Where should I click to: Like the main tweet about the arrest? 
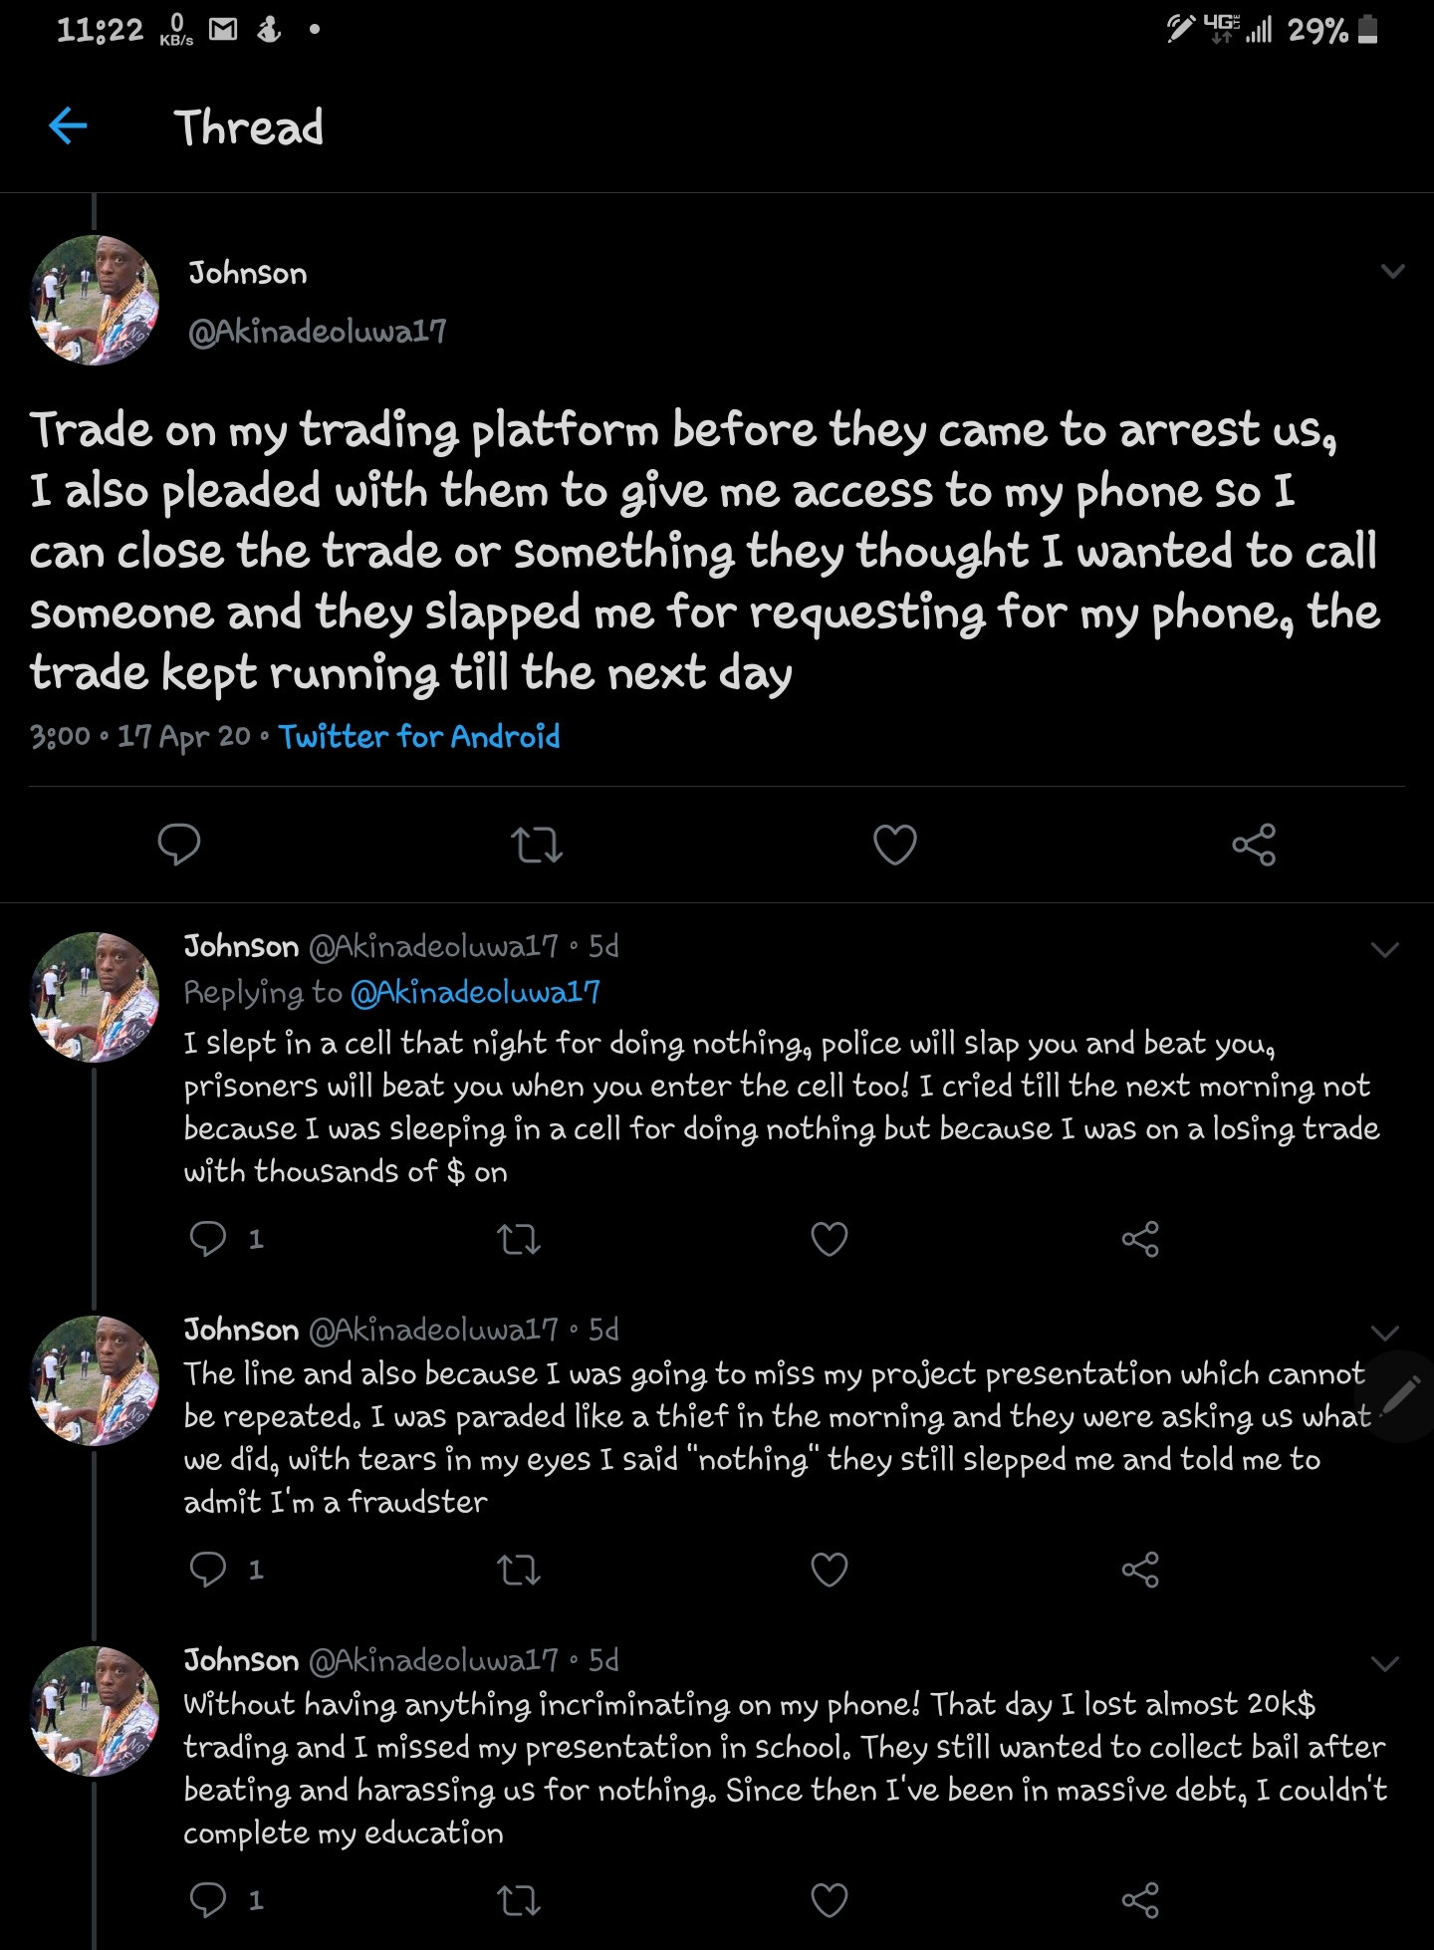point(894,846)
